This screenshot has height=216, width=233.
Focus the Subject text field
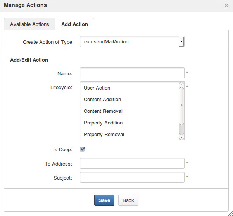pyautogui.click(x=132, y=177)
